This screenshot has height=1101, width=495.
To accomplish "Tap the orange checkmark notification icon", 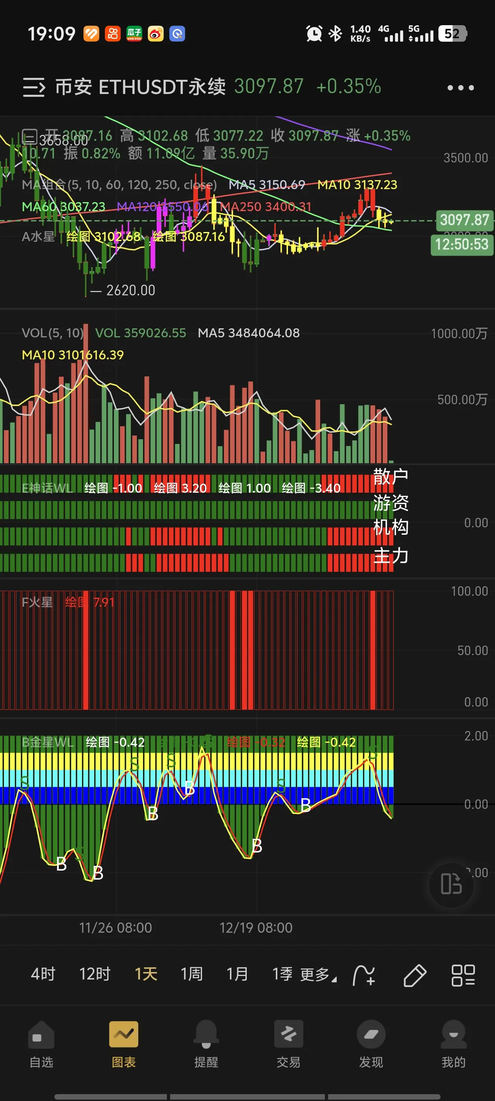I will click(91, 33).
